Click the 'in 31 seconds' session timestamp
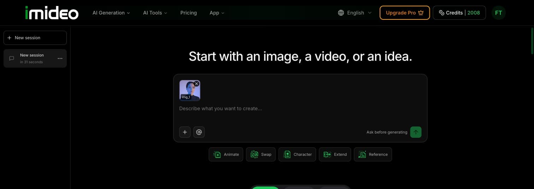 click(31, 62)
